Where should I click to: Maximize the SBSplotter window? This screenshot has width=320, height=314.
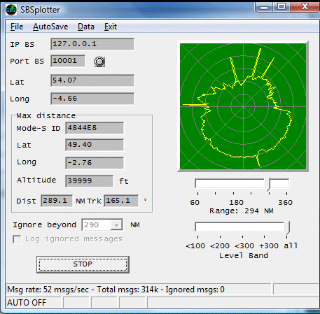pyautogui.click(x=281, y=7)
